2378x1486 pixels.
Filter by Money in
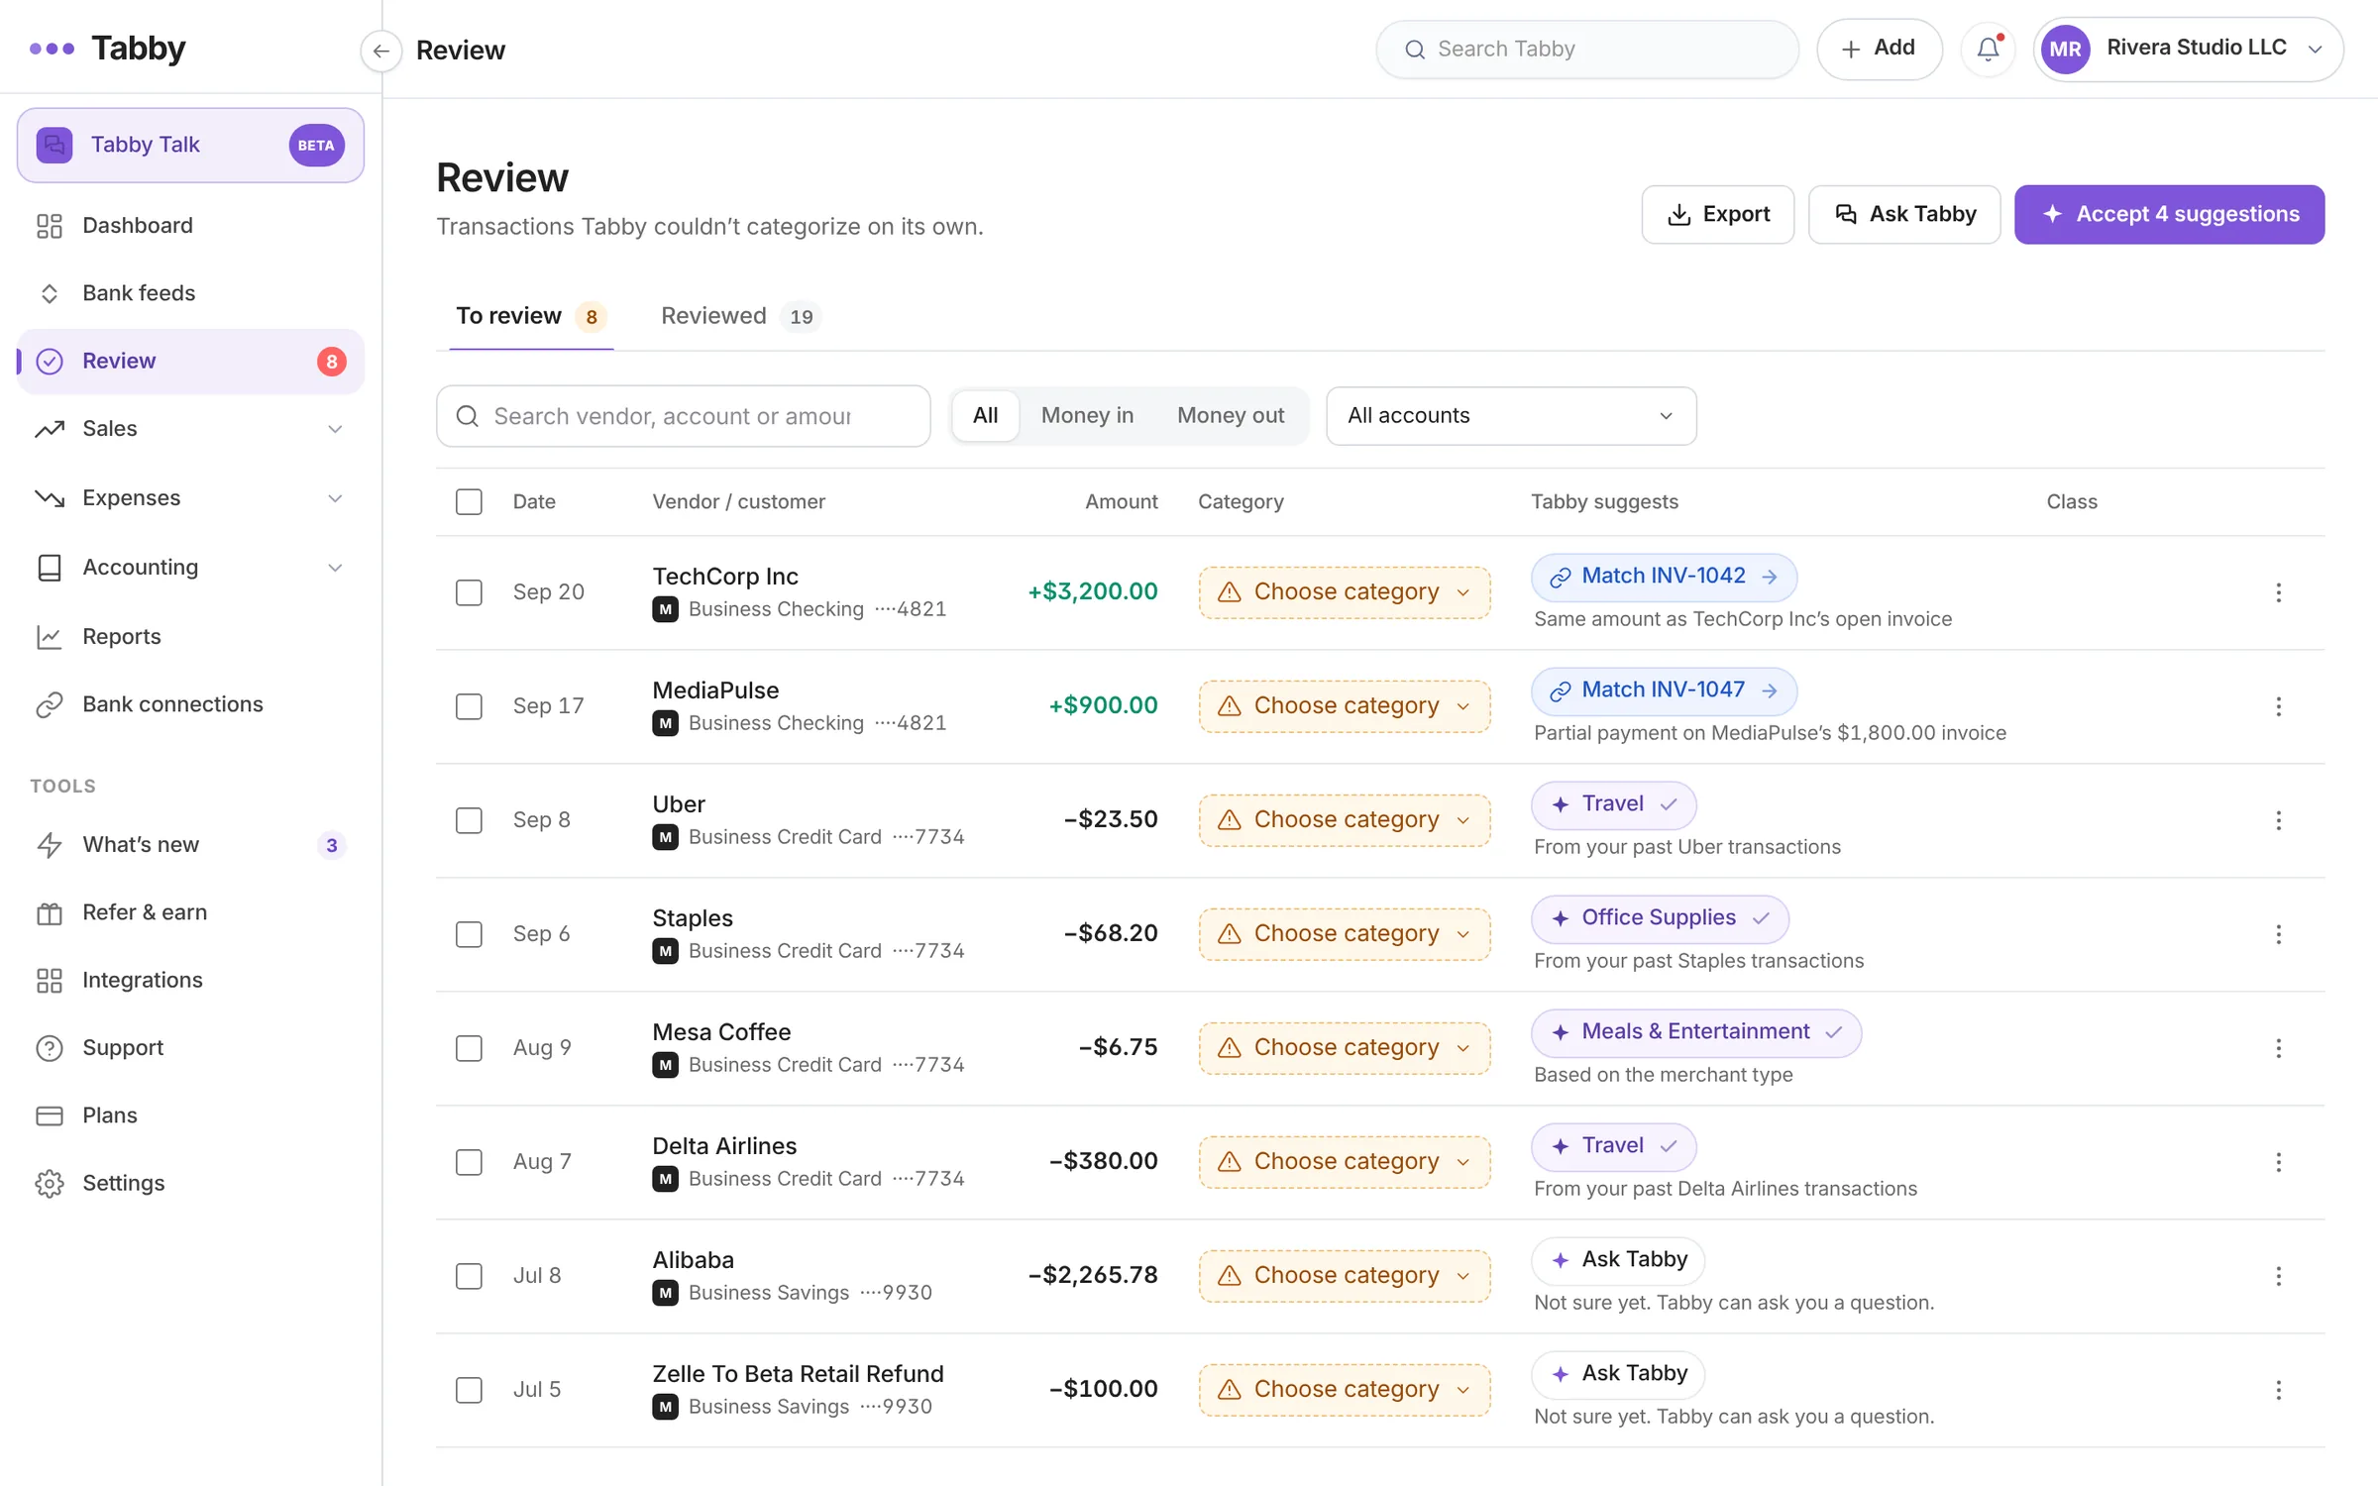point(1087,416)
